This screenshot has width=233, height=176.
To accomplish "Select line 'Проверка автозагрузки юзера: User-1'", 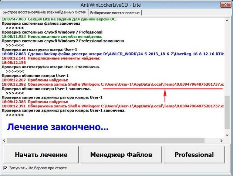I will click(x=39, y=49).
